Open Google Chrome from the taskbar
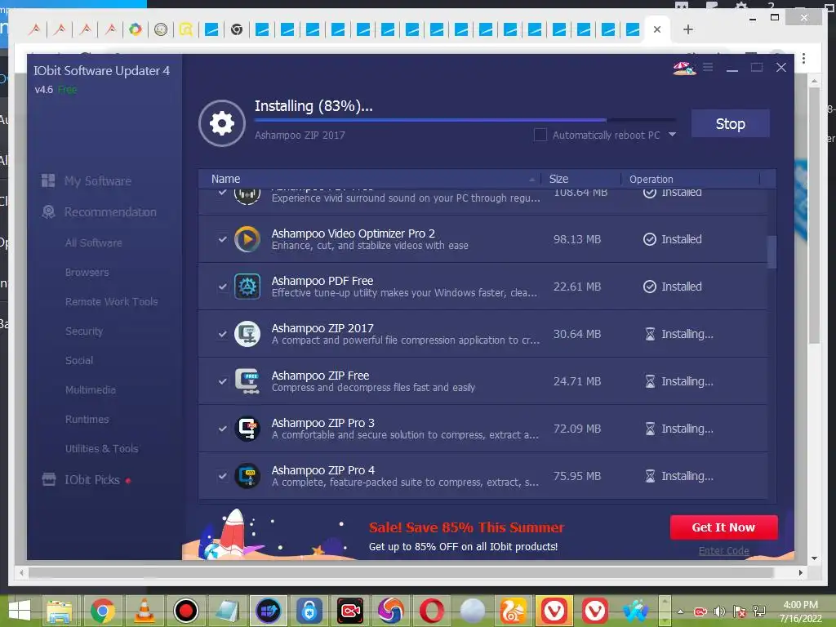The height and width of the screenshot is (627, 836). (102, 611)
